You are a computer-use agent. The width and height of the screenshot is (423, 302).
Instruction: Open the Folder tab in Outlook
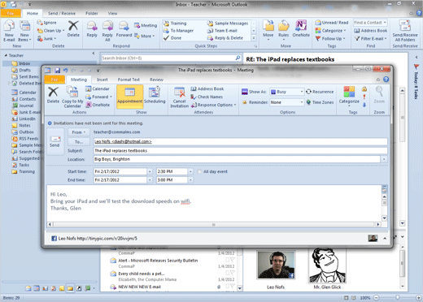click(x=92, y=13)
